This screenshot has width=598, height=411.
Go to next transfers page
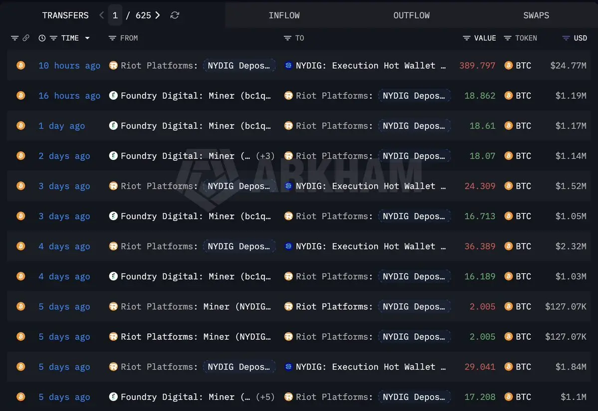(158, 15)
